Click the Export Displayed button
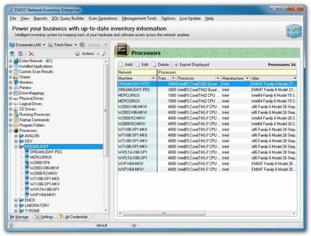 click(x=191, y=65)
